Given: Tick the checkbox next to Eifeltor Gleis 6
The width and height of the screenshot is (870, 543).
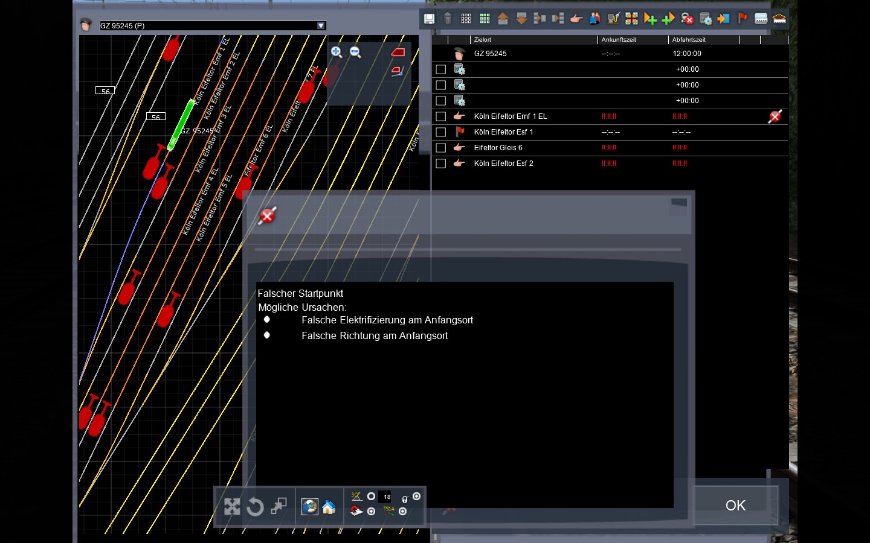Looking at the screenshot, I should (441, 148).
